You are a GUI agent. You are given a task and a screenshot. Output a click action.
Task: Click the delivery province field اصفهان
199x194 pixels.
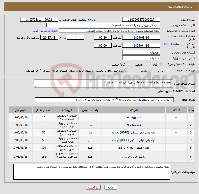coord(141,52)
